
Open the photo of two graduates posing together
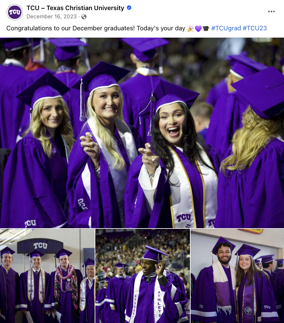(237, 276)
